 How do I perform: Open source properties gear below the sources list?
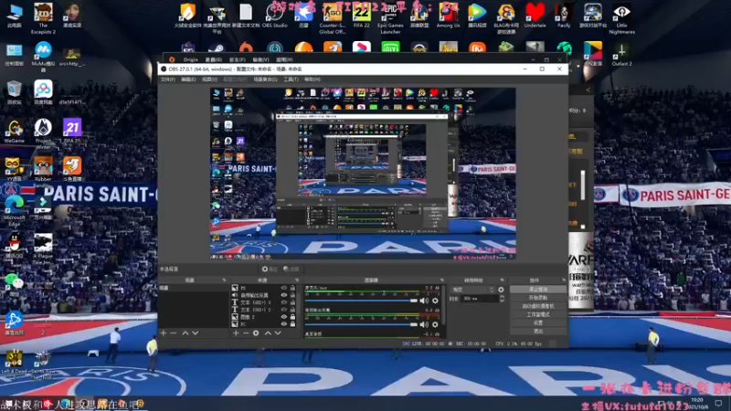click(x=256, y=333)
